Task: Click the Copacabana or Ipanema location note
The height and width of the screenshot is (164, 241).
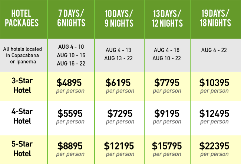Action: pos(23,55)
